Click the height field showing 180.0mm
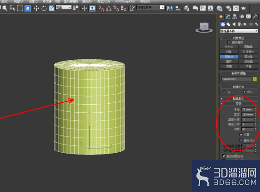Viewport: 260px width, 192px height. 248,115
